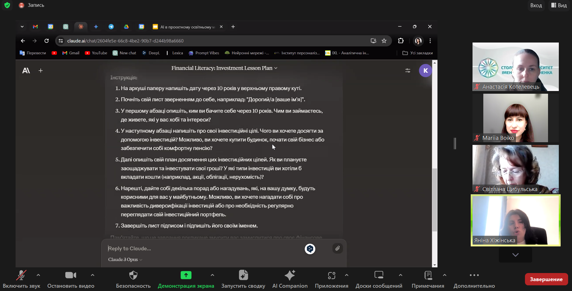Image resolution: width=572 pixels, height=291 pixels.
Task: Open chat settings sliders icon
Action: coord(408,71)
